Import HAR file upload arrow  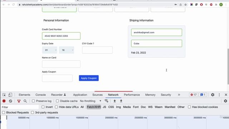click(x=114, y=101)
